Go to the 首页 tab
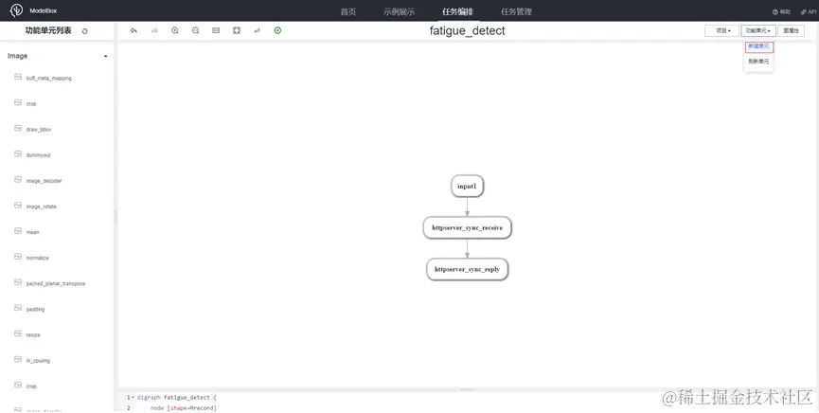Screen dimensions: 819x413 tap(348, 11)
